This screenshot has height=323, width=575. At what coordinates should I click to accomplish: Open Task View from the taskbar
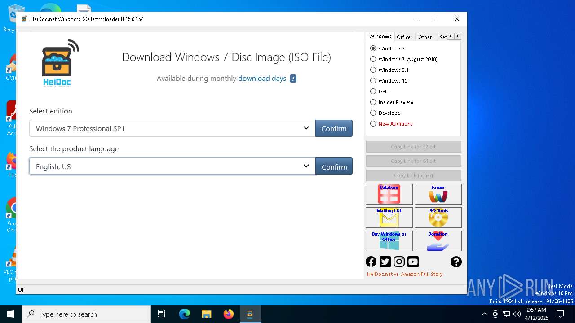(x=162, y=314)
